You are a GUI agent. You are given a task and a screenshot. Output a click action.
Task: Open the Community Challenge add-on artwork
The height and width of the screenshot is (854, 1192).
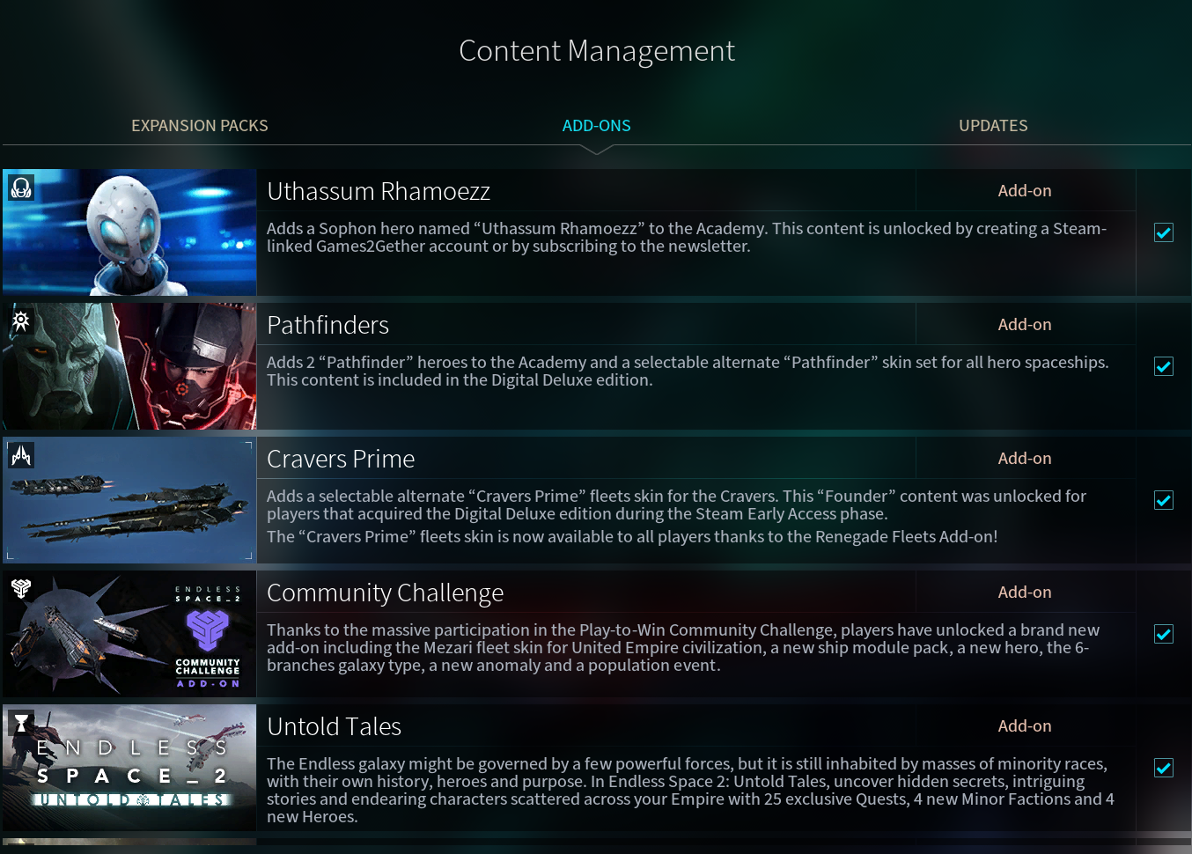(129, 634)
